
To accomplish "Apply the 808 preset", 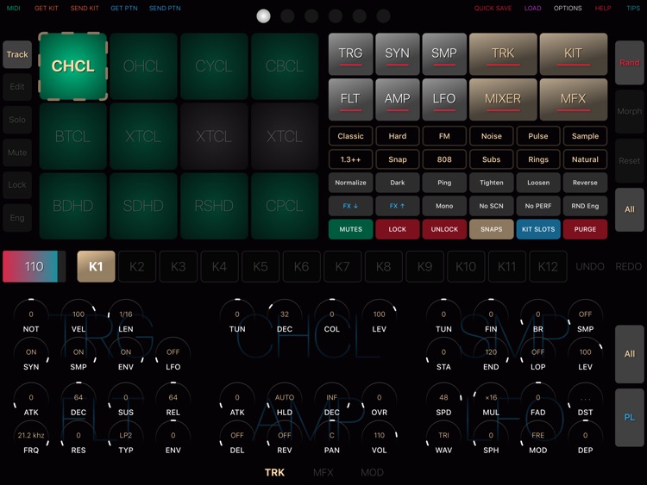I will coord(444,159).
